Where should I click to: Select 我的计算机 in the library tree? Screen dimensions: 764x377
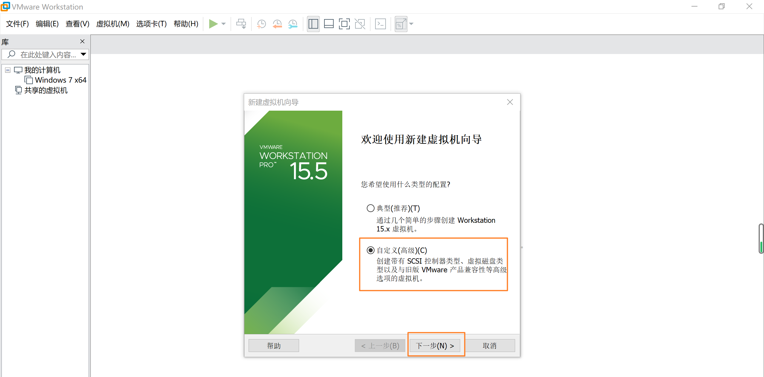click(x=42, y=70)
